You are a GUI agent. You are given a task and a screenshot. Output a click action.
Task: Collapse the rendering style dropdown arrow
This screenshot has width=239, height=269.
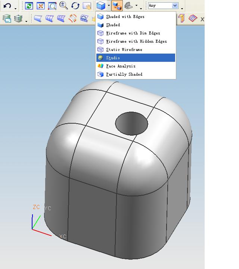click(x=109, y=5)
